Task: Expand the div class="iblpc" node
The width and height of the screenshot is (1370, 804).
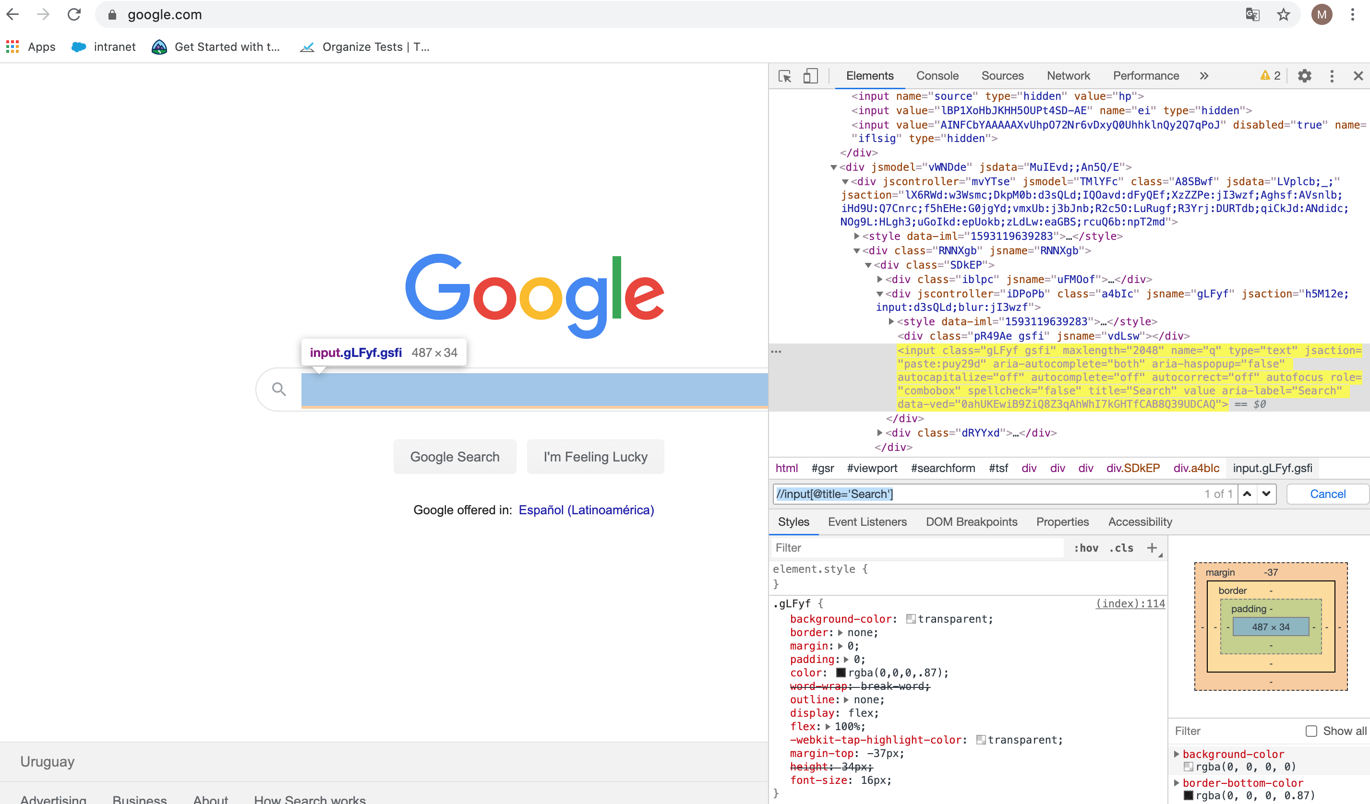Action: coord(879,280)
